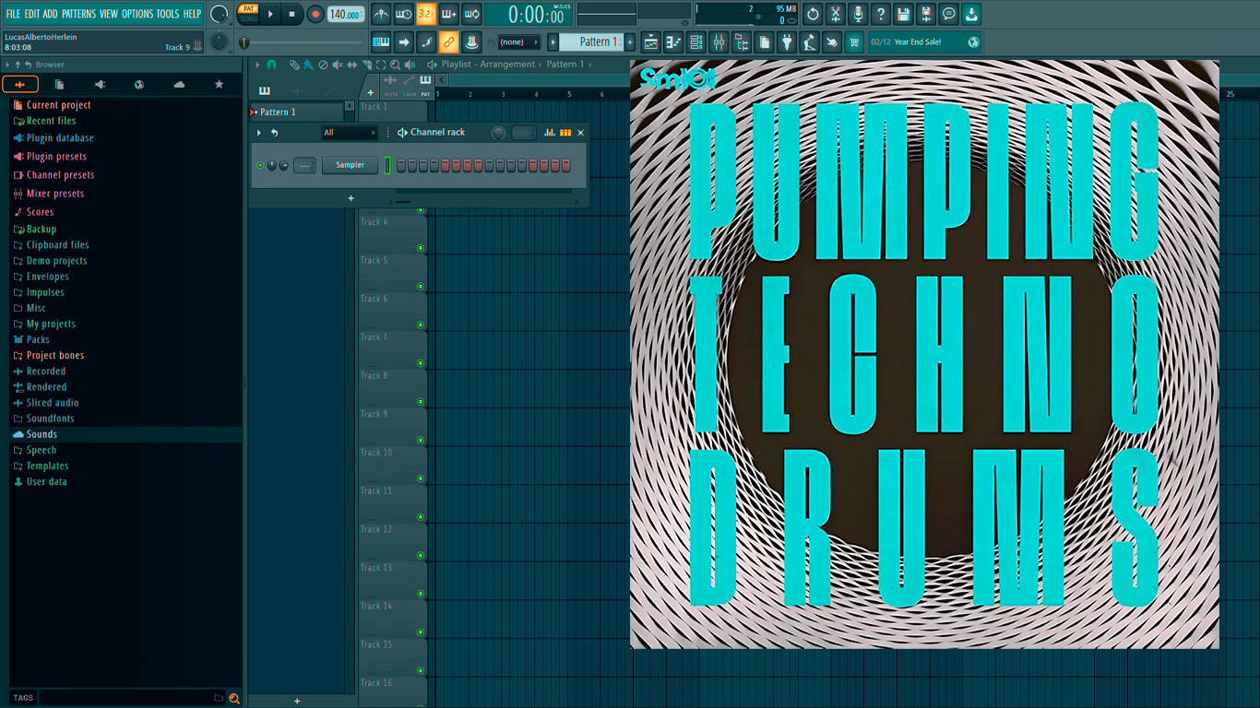The width and height of the screenshot is (1260, 708).
Task: Start playback with the play button
Action: [270, 14]
